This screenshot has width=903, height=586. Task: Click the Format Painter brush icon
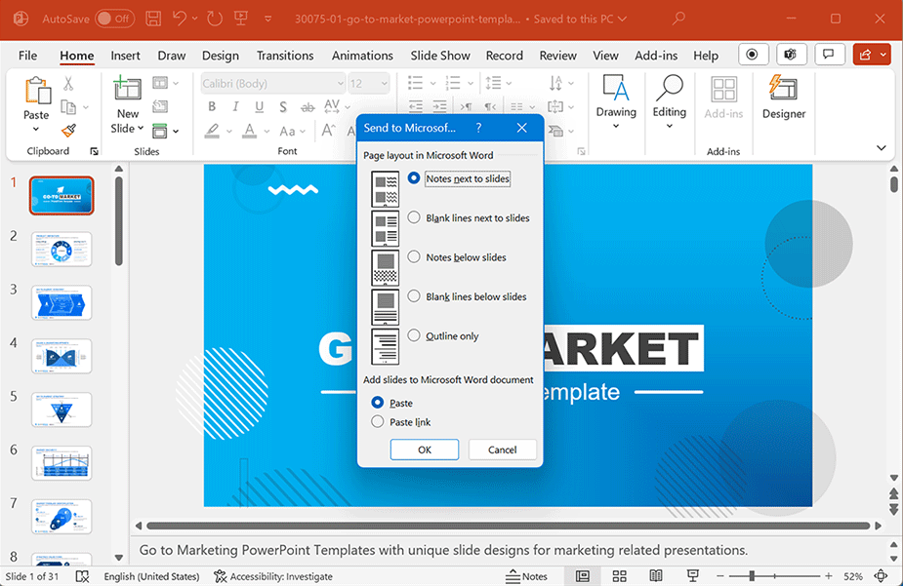[x=68, y=130]
